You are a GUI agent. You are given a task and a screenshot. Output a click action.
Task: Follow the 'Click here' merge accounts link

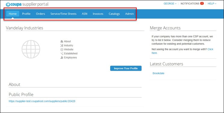[210, 49]
